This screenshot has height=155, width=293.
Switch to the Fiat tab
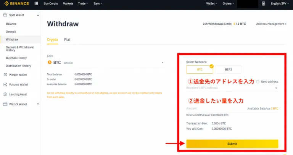67,40
